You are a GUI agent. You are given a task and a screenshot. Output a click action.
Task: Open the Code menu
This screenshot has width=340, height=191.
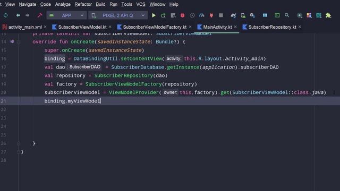click(x=46, y=4)
